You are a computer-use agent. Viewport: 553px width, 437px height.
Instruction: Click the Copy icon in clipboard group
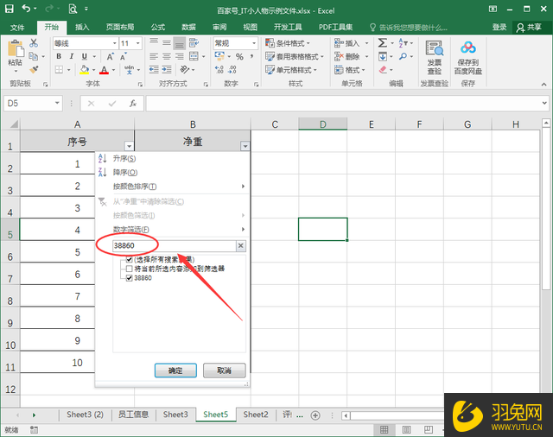pyautogui.click(x=34, y=56)
